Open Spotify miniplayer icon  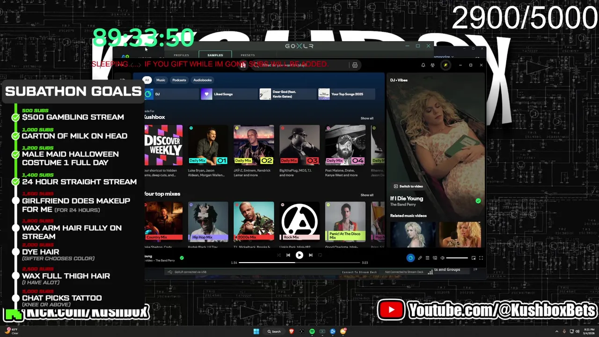point(473,258)
